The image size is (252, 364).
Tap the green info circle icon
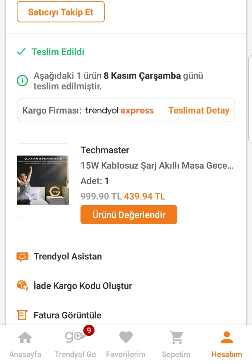coord(22,81)
